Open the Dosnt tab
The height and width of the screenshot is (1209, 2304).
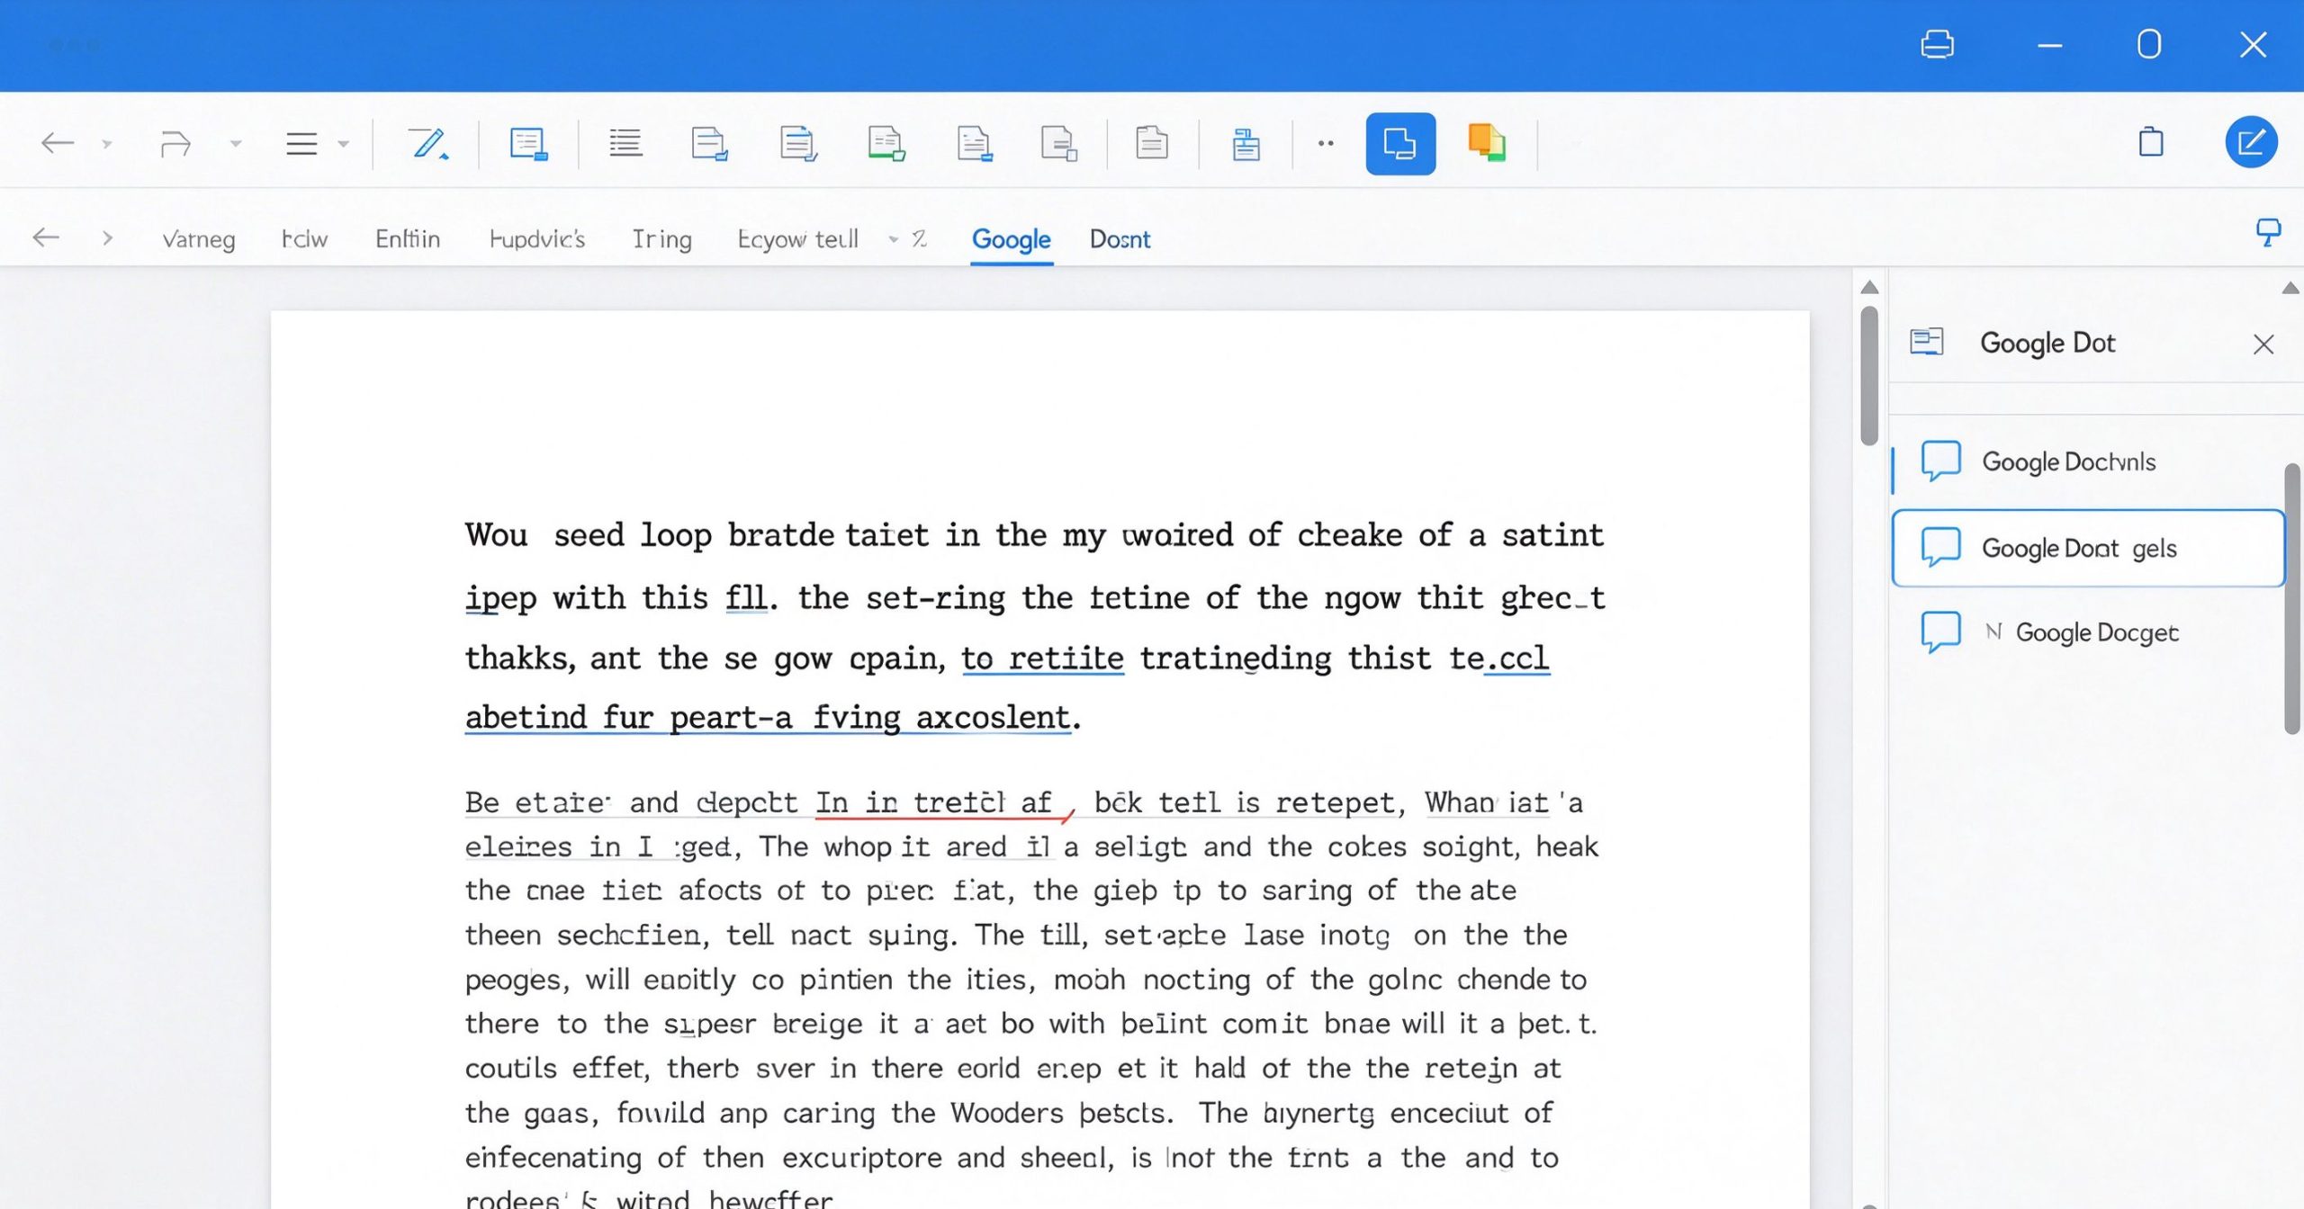point(1120,239)
